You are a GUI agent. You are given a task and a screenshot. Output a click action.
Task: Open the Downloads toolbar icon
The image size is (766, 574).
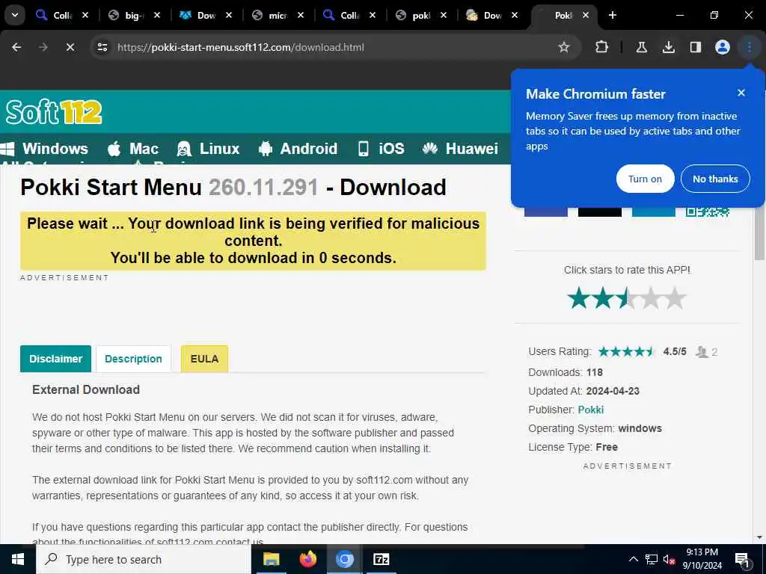(668, 47)
